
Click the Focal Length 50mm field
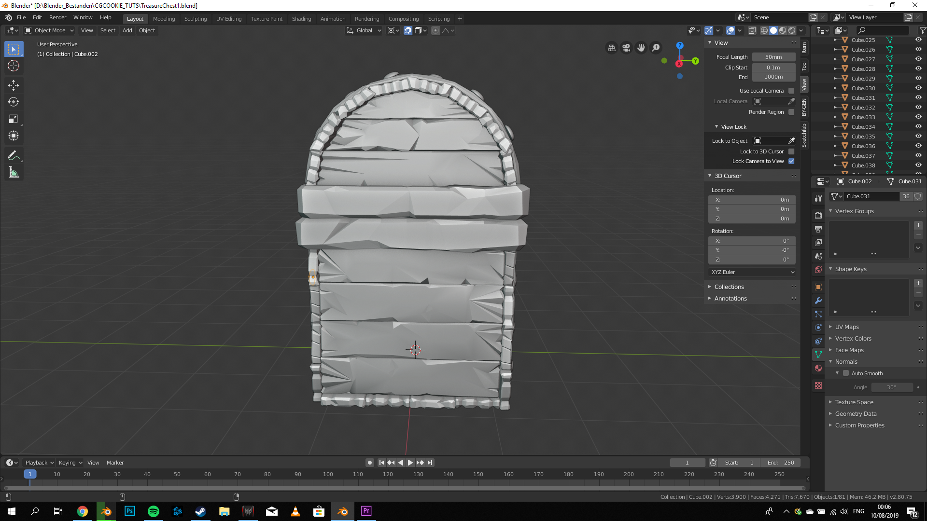(773, 57)
